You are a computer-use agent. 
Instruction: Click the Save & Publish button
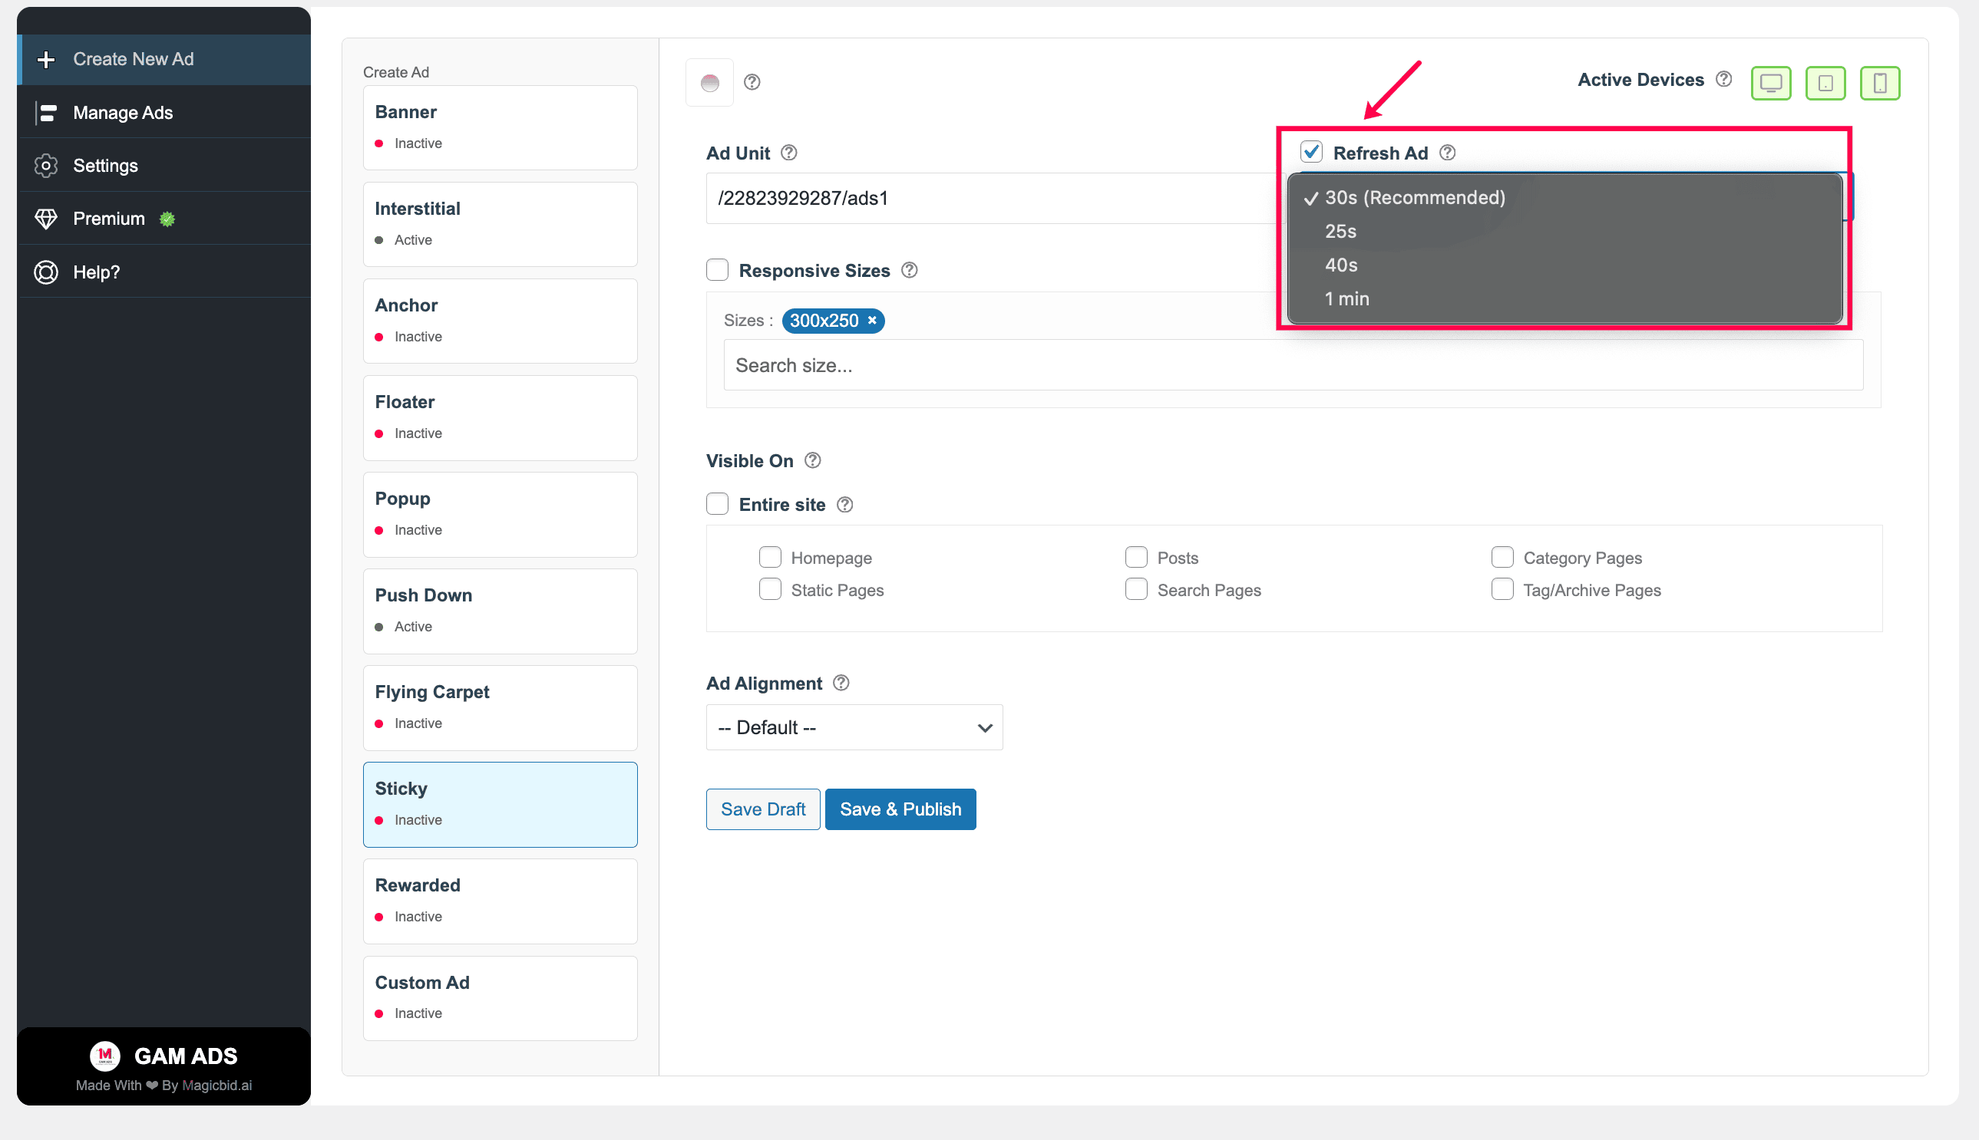pyautogui.click(x=900, y=809)
